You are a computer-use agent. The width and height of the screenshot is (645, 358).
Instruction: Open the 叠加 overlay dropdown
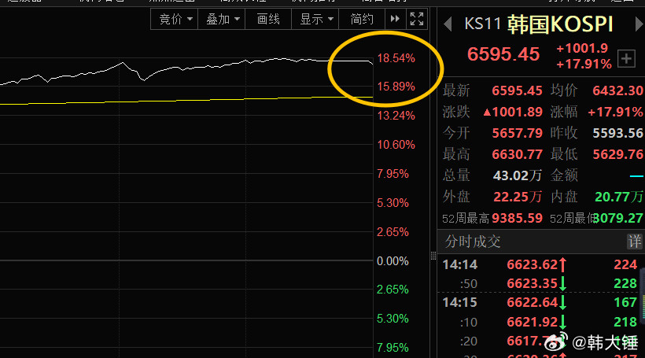222,19
